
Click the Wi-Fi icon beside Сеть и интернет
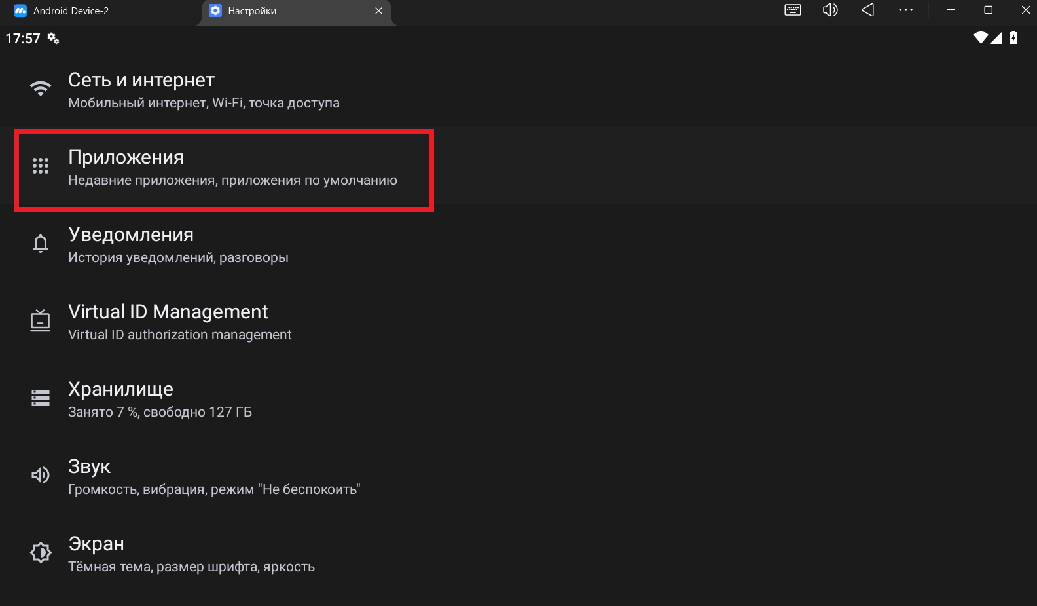pos(41,88)
